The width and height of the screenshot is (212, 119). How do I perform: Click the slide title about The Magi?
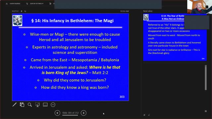(73, 20)
